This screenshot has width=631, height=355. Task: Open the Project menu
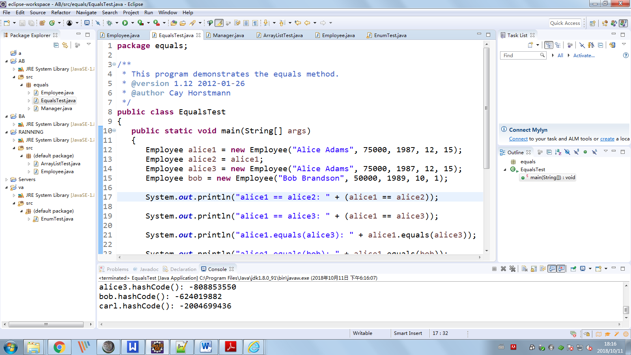click(131, 12)
